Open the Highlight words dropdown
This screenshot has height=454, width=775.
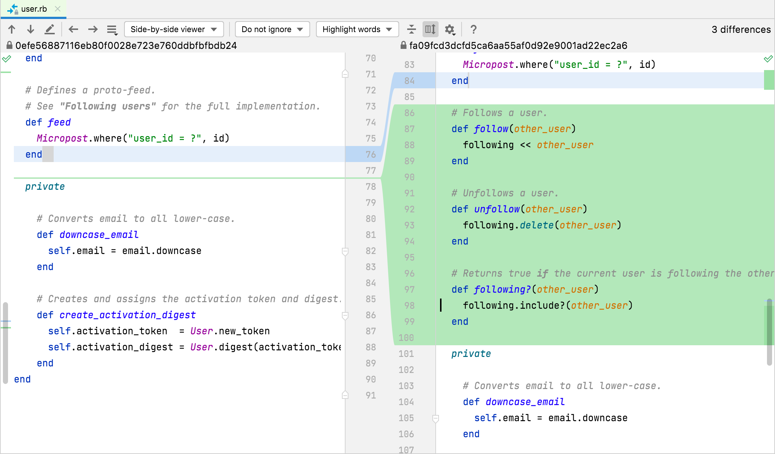coord(357,29)
